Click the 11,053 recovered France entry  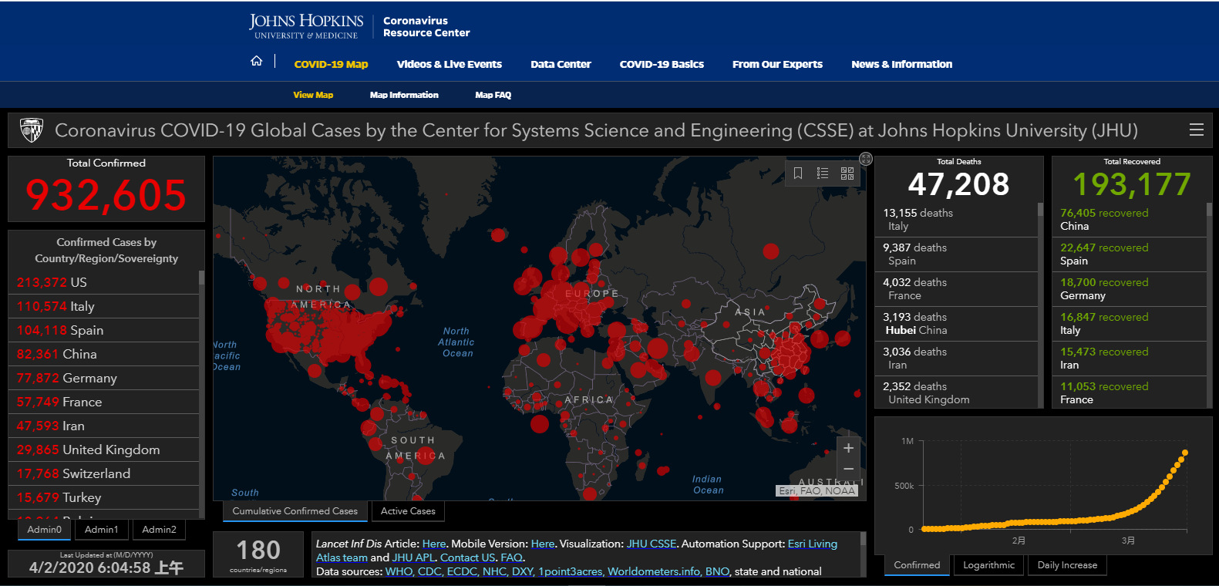[x=1129, y=393]
